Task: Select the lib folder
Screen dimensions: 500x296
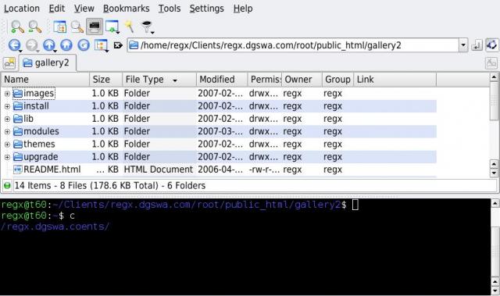Action: tap(23, 119)
